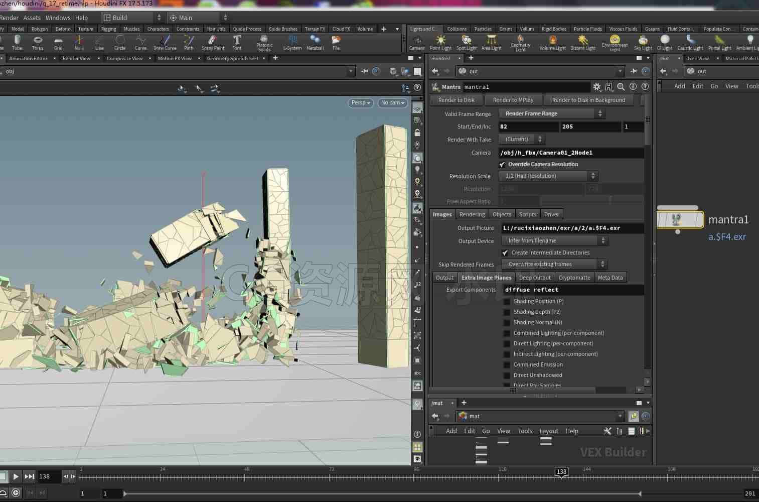Add a Camera from the shelf
The width and height of the screenshot is (759, 502).
click(417, 43)
